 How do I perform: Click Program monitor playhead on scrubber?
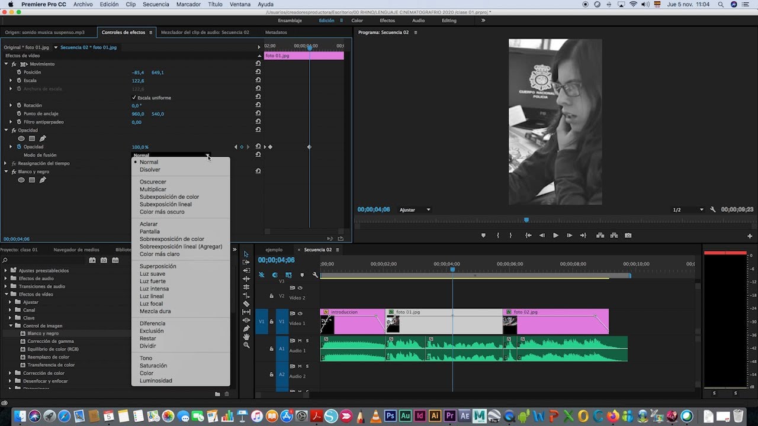pyautogui.click(x=526, y=220)
